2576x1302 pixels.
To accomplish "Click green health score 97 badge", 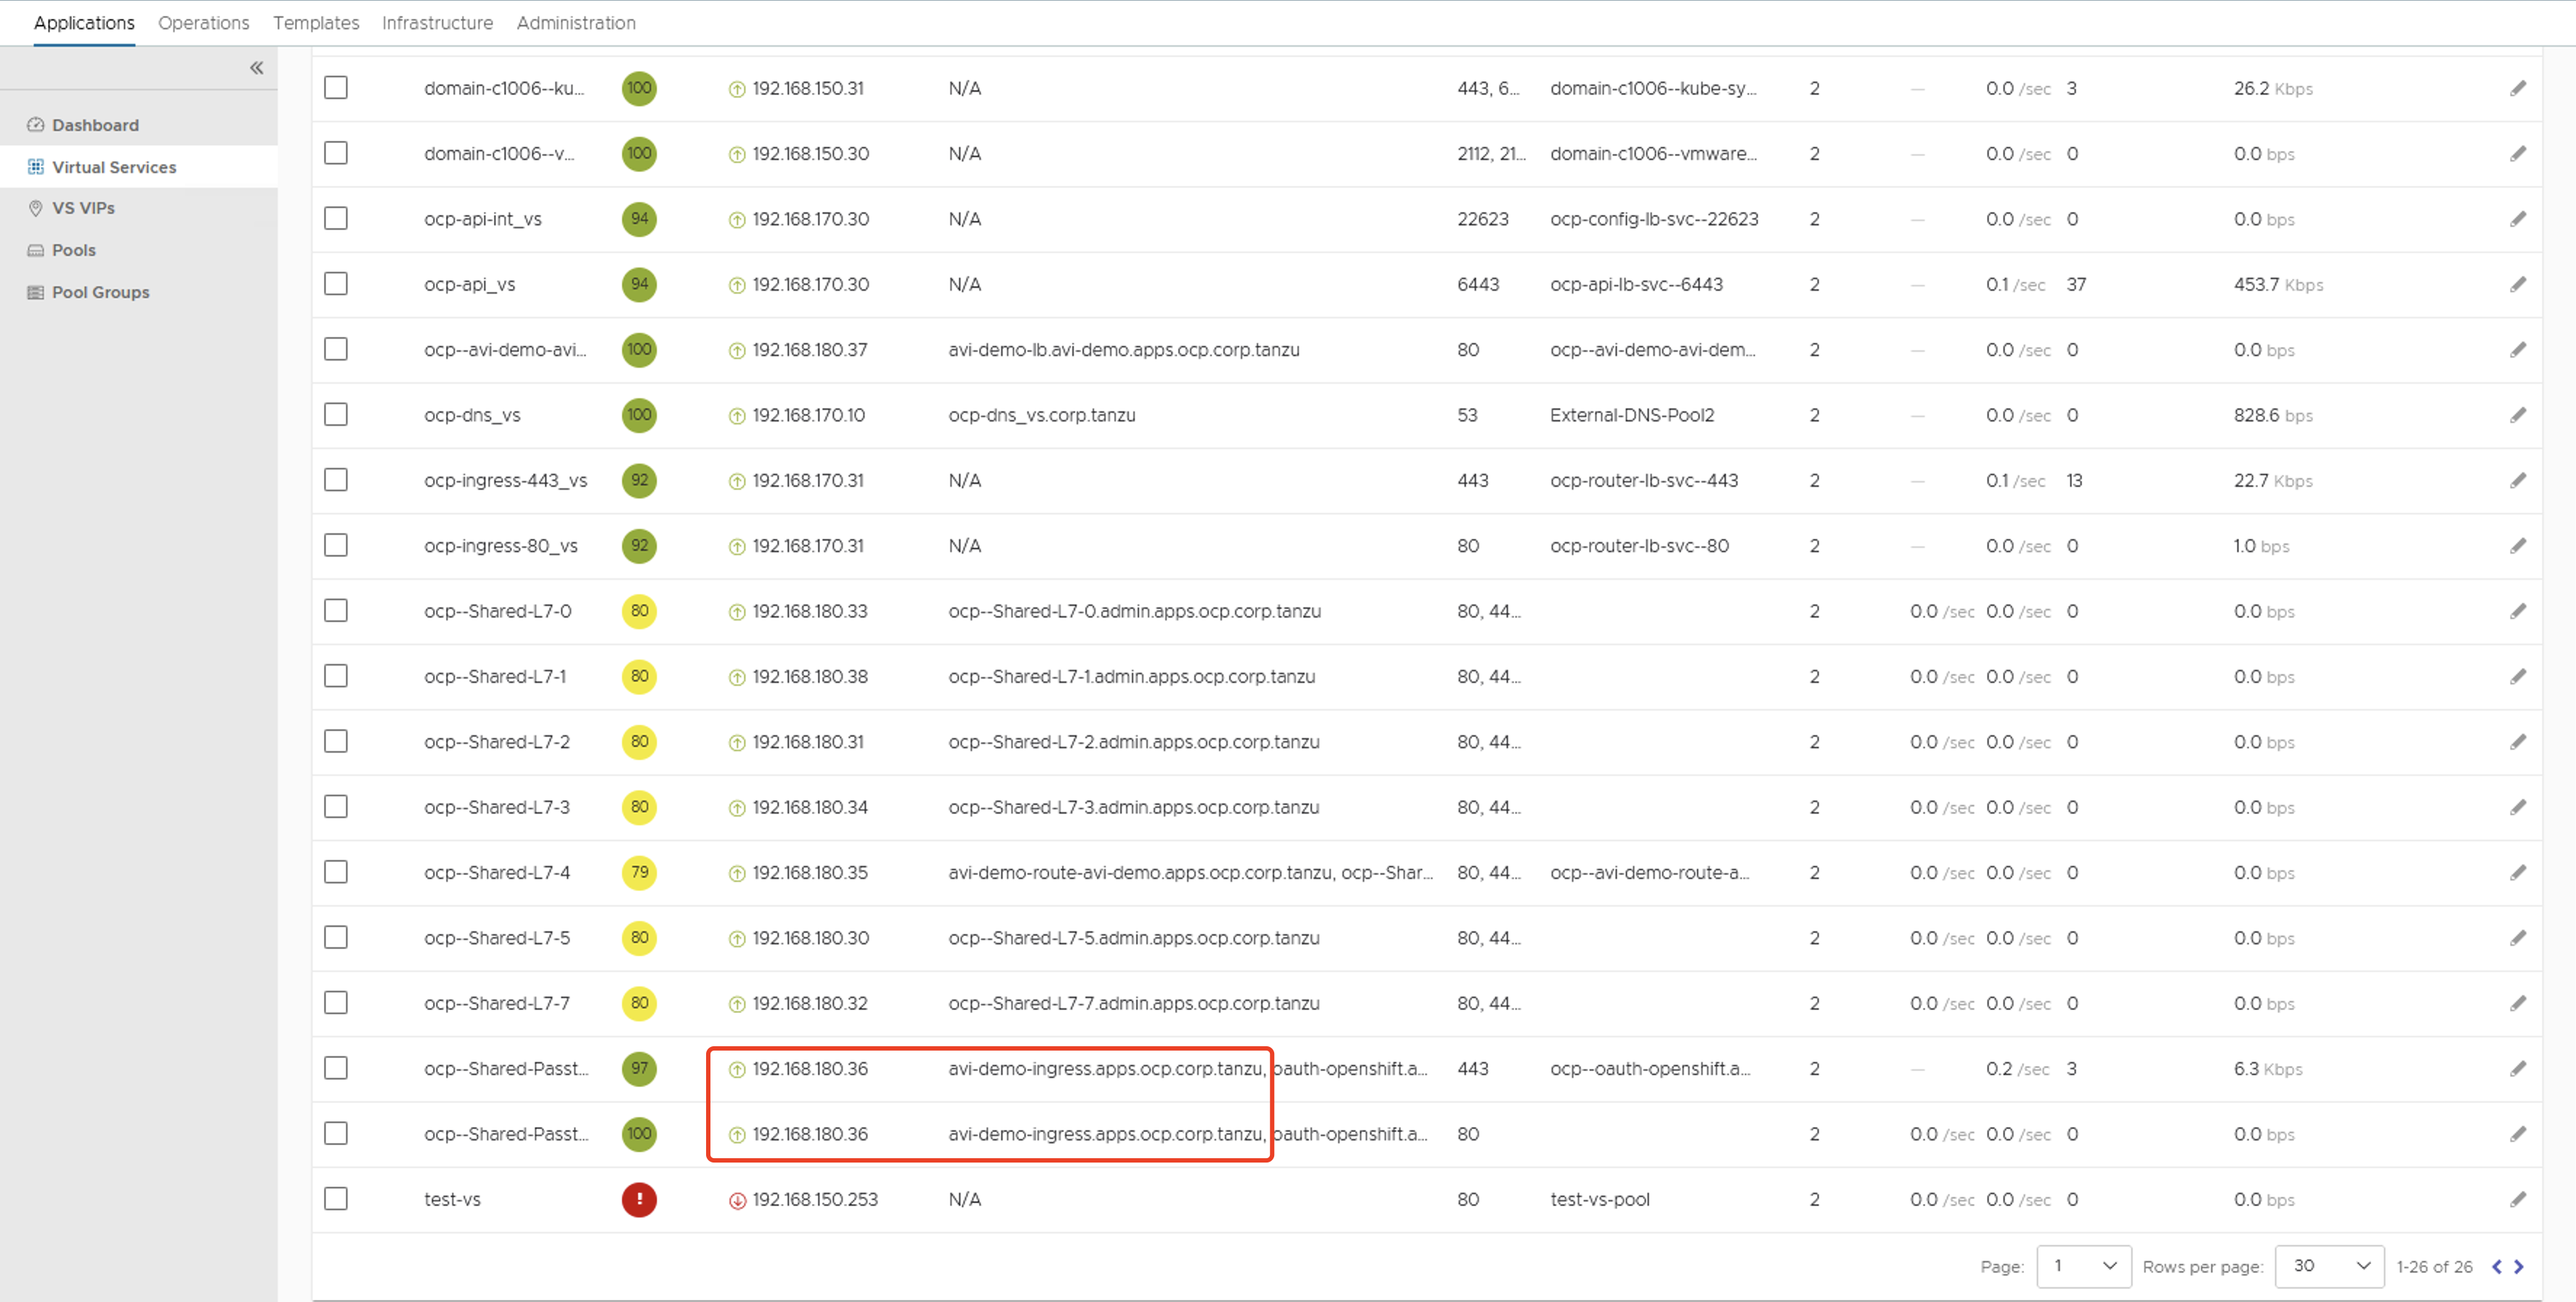I will (639, 1068).
